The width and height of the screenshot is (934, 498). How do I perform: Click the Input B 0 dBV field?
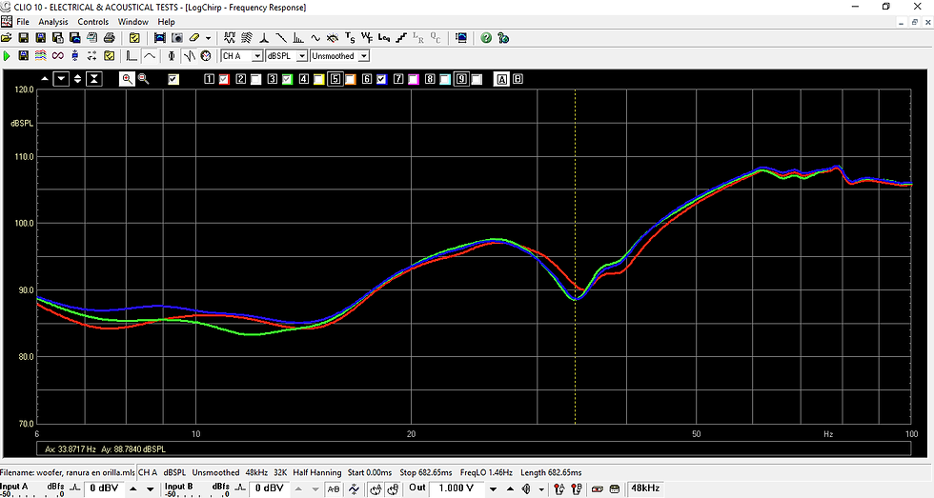tap(270, 488)
